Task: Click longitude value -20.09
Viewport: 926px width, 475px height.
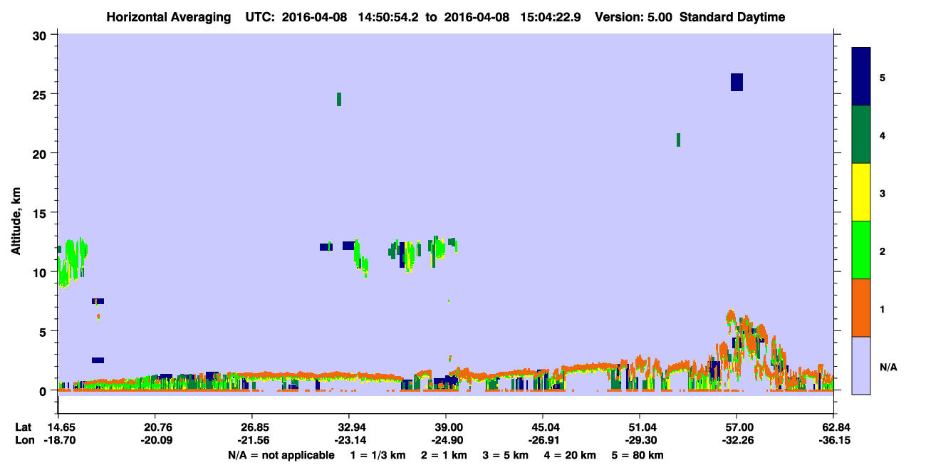Action: (x=155, y=441)
